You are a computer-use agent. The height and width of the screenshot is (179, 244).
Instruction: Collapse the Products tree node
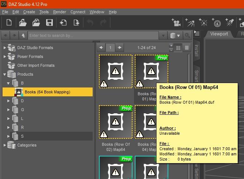(x=5, y=75)
